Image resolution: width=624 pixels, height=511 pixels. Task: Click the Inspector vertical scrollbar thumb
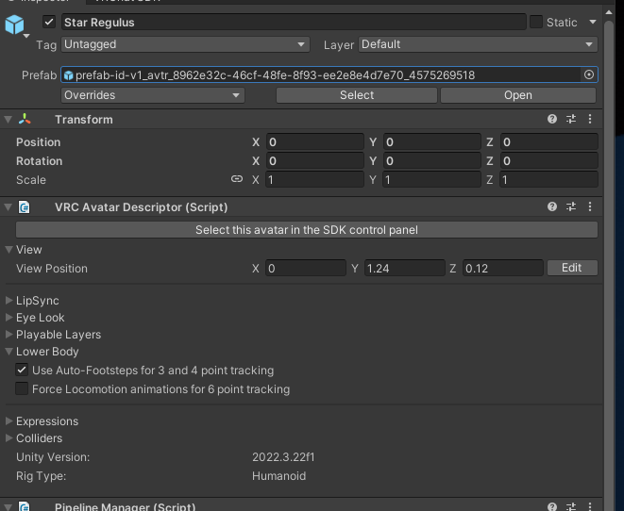(x=609, y=266)
